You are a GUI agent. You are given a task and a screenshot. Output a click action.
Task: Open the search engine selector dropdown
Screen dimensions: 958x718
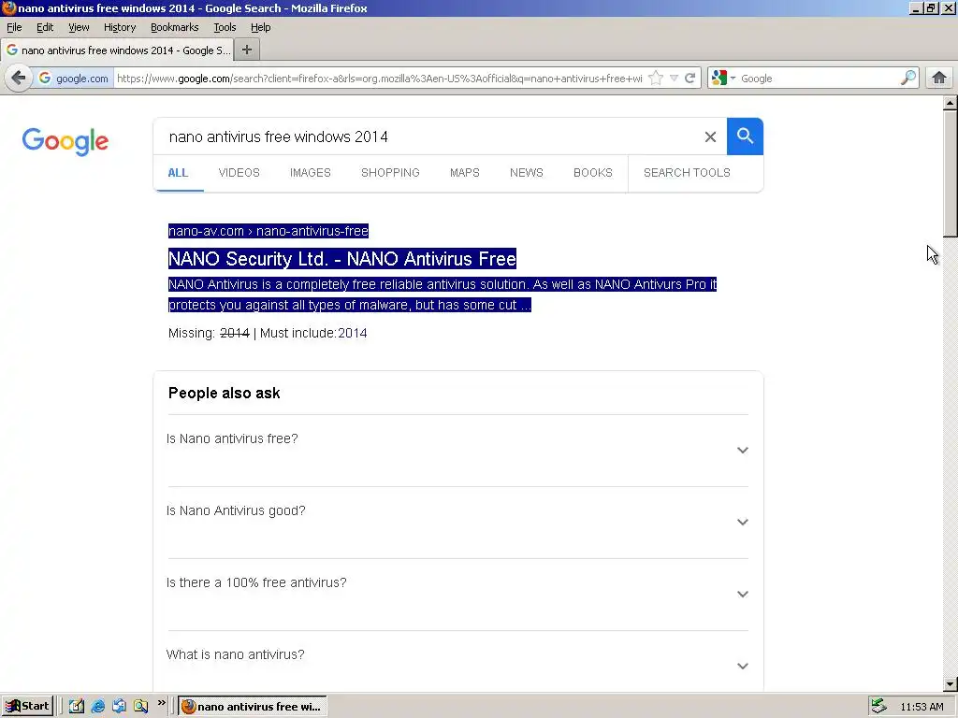[x=723, y=79]
